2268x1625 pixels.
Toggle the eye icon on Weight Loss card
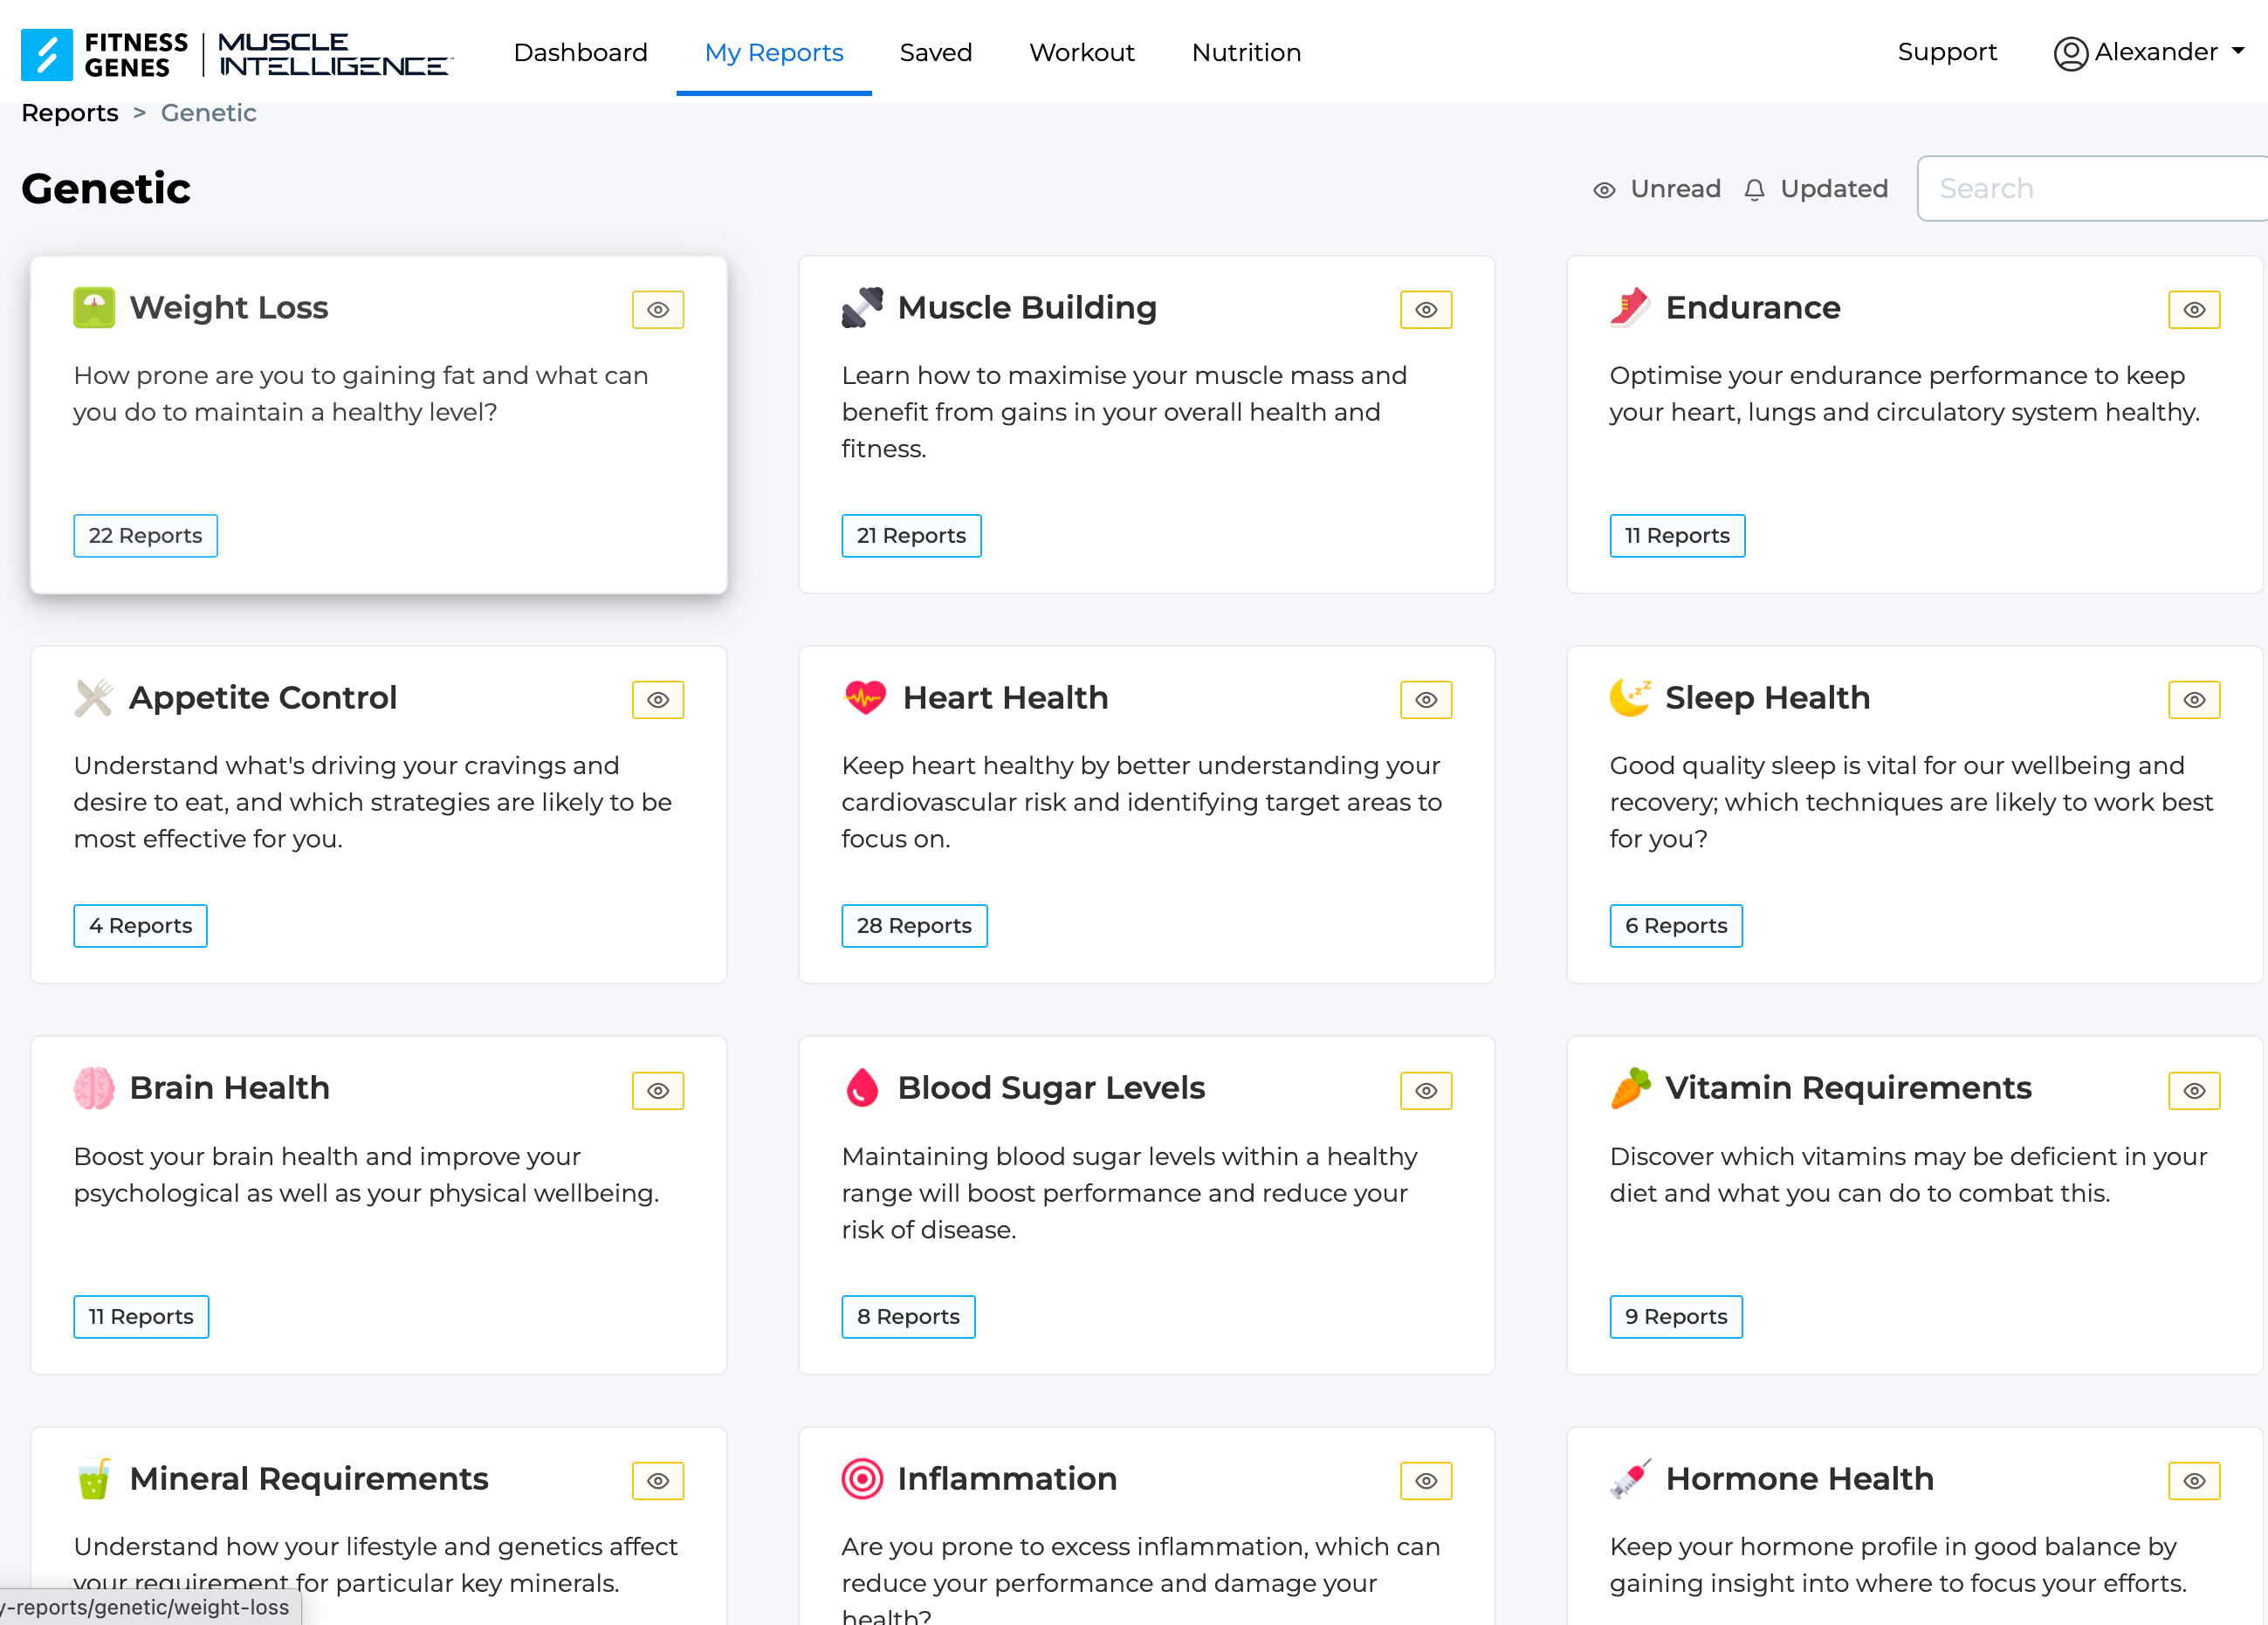pos(658,310)
